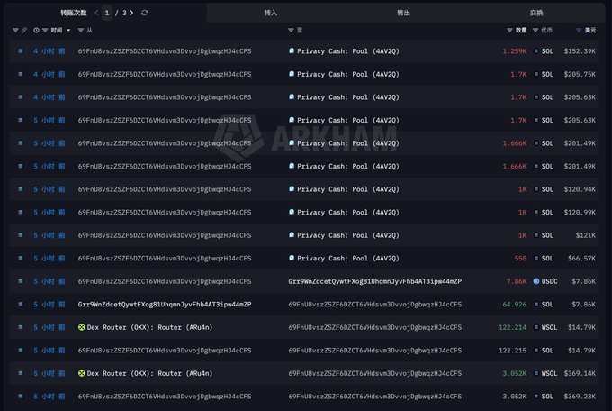Click the chain icon in USDC $7.86K row
The image size is (612, 411).
(20, 281)
